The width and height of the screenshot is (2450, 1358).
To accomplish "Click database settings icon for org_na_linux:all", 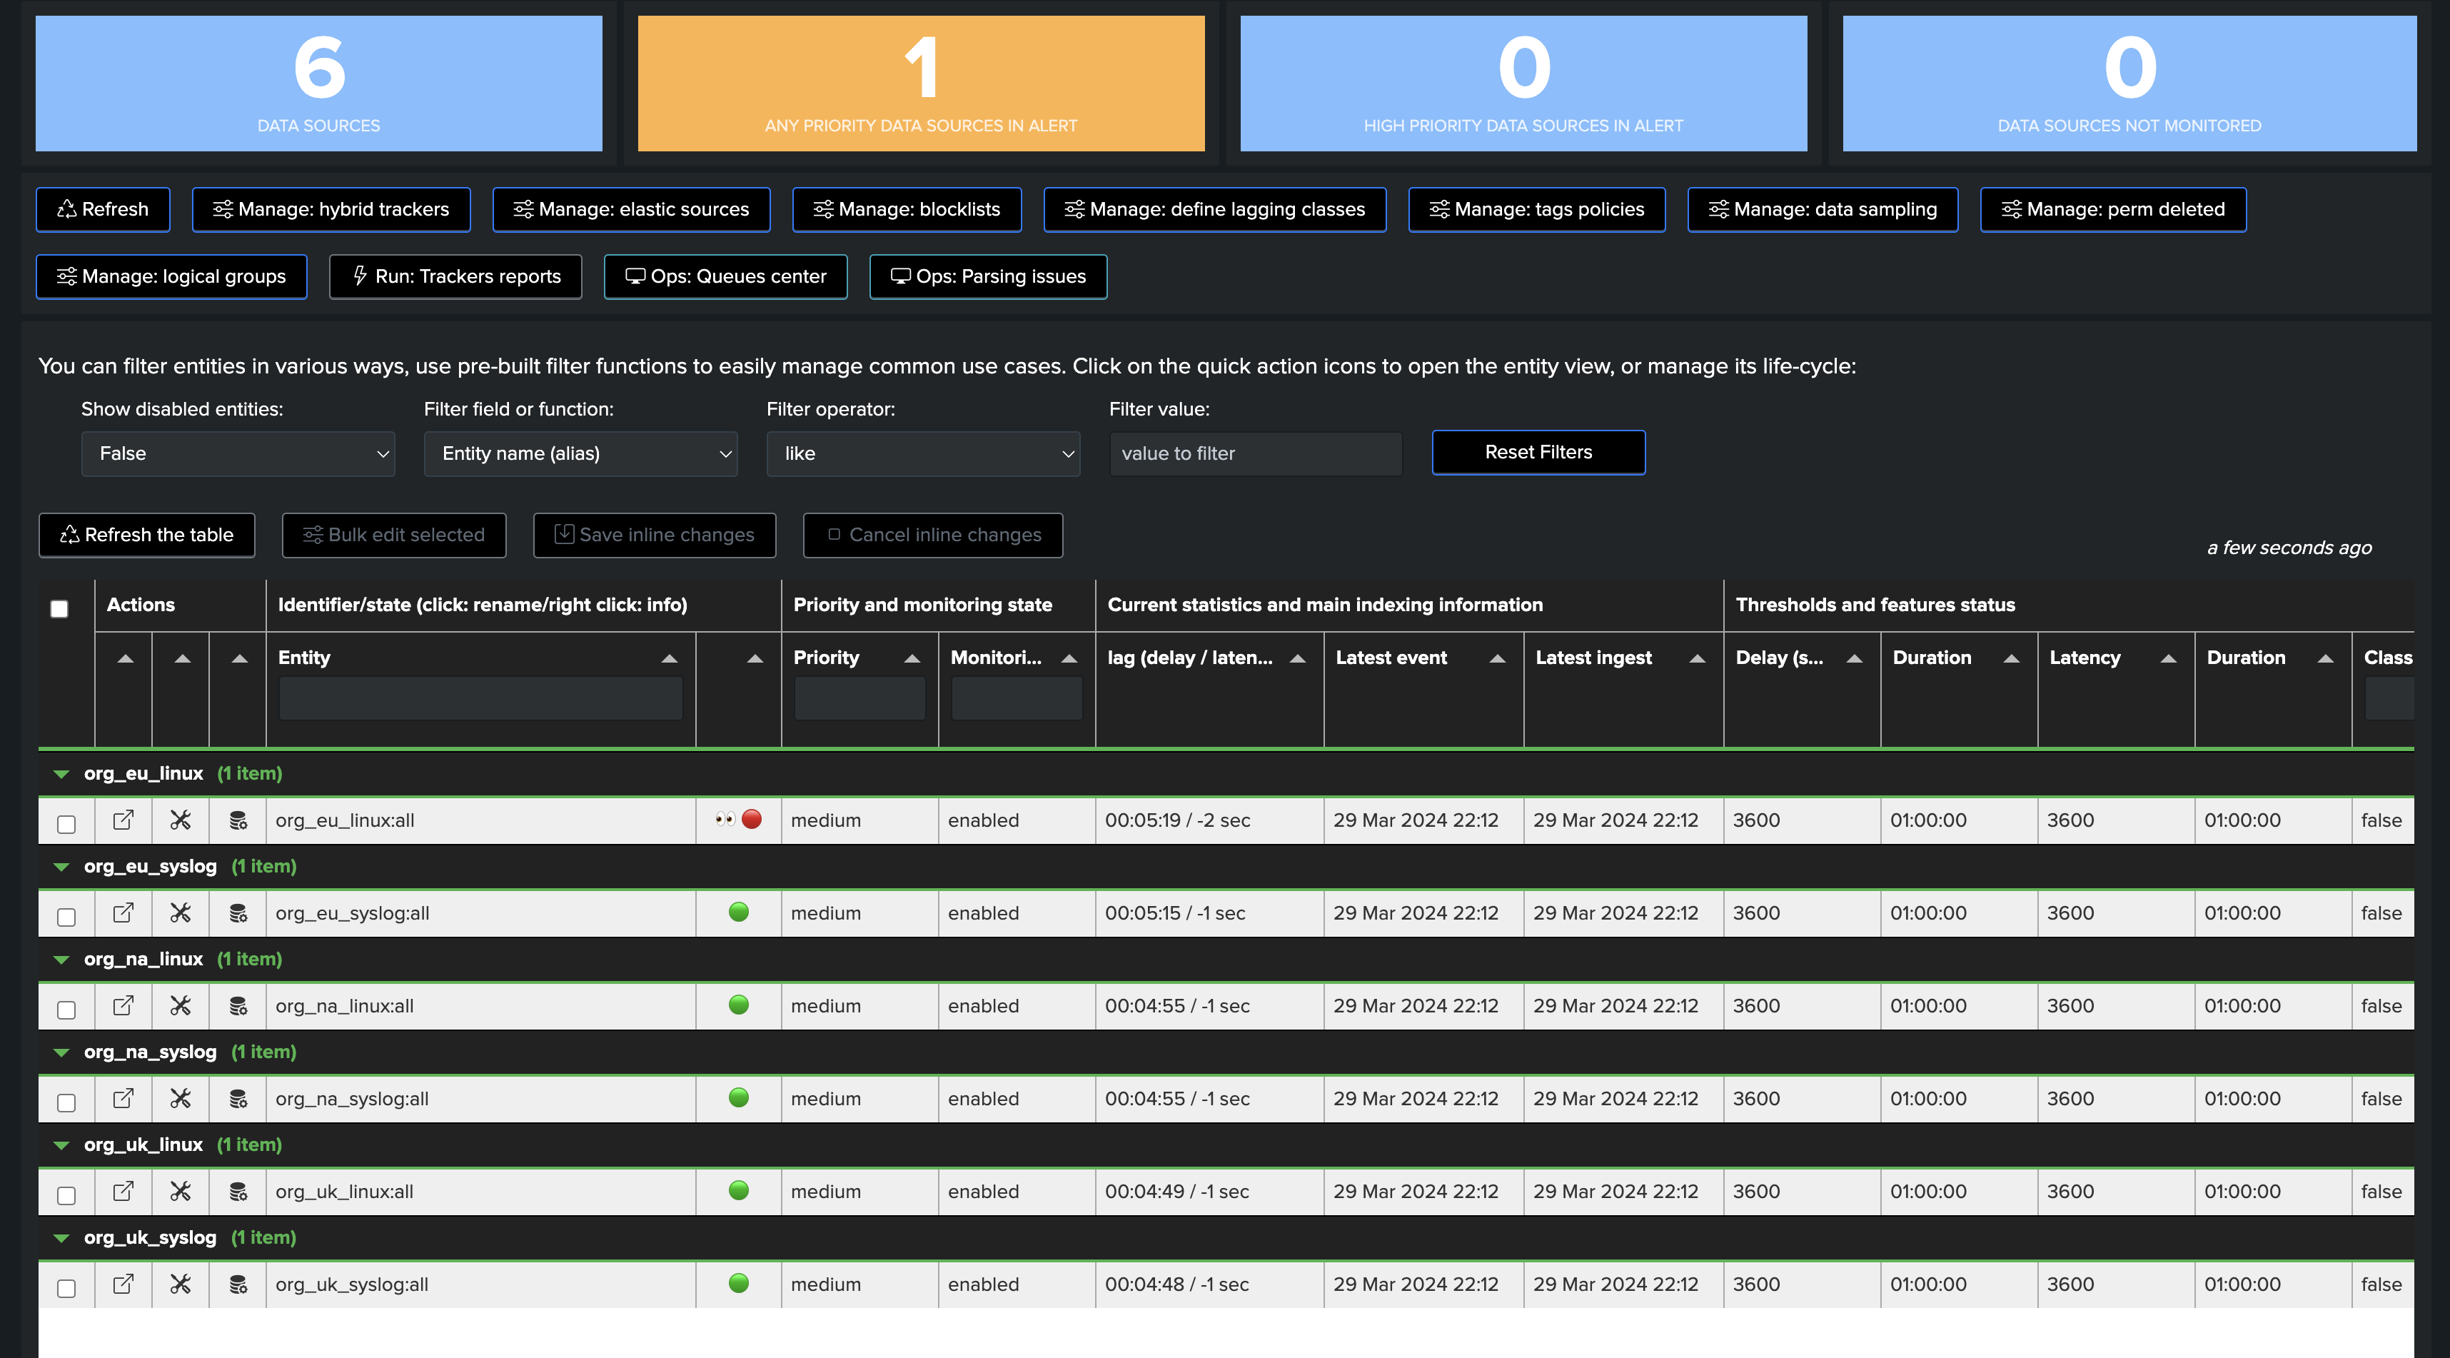I will 238,1006.
